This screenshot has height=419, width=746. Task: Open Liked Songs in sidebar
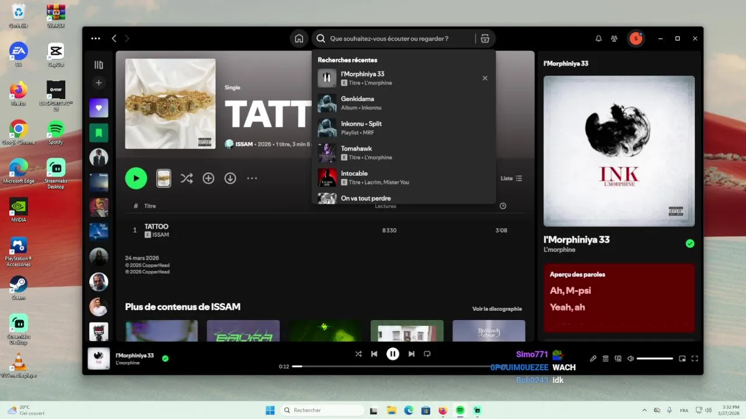pyautogui.click(x=98, y=108)
